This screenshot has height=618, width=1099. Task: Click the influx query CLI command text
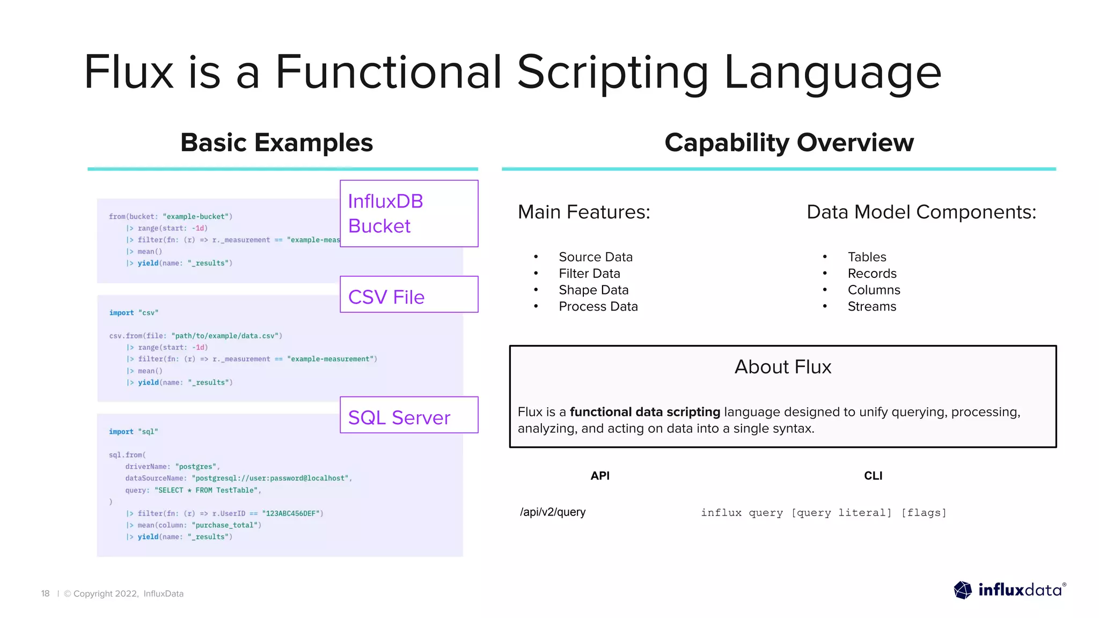point(824,512)
